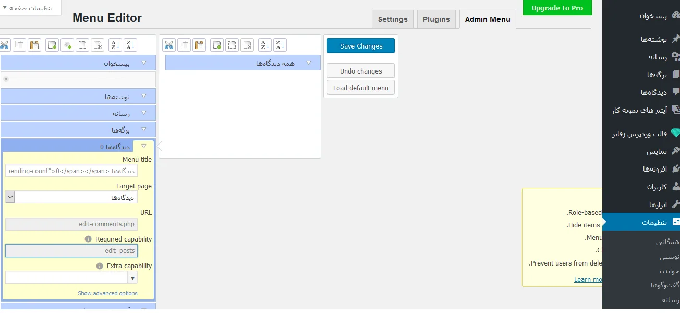Screen dimensions: 680x313
Task: Click the copy icon in the submenu toolbar
Action: 184,45
